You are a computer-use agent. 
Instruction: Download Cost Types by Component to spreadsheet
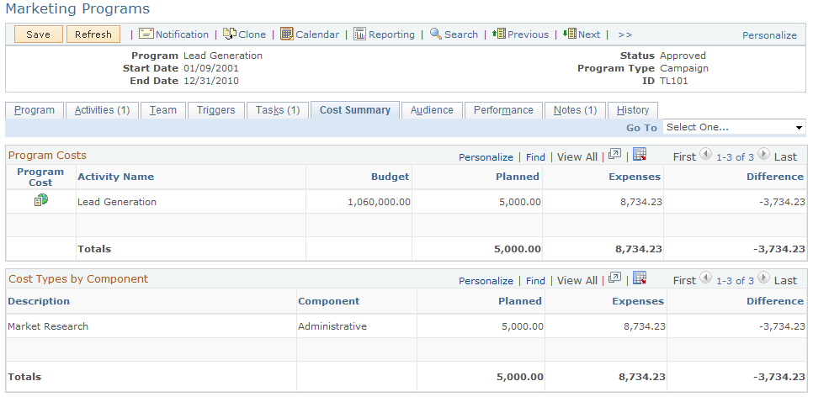(x=640, y=279)
